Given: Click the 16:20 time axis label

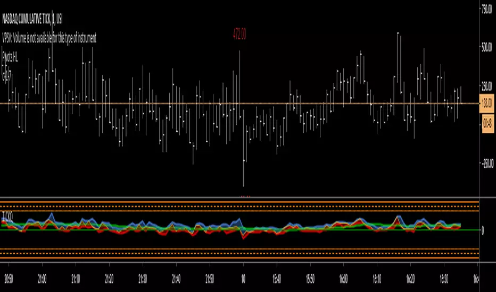Looking at the screenshot, I should click(411, 279).
